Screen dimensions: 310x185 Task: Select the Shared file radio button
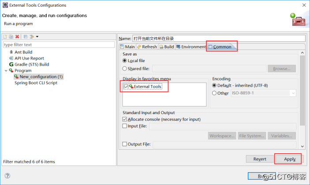[124, 69]
